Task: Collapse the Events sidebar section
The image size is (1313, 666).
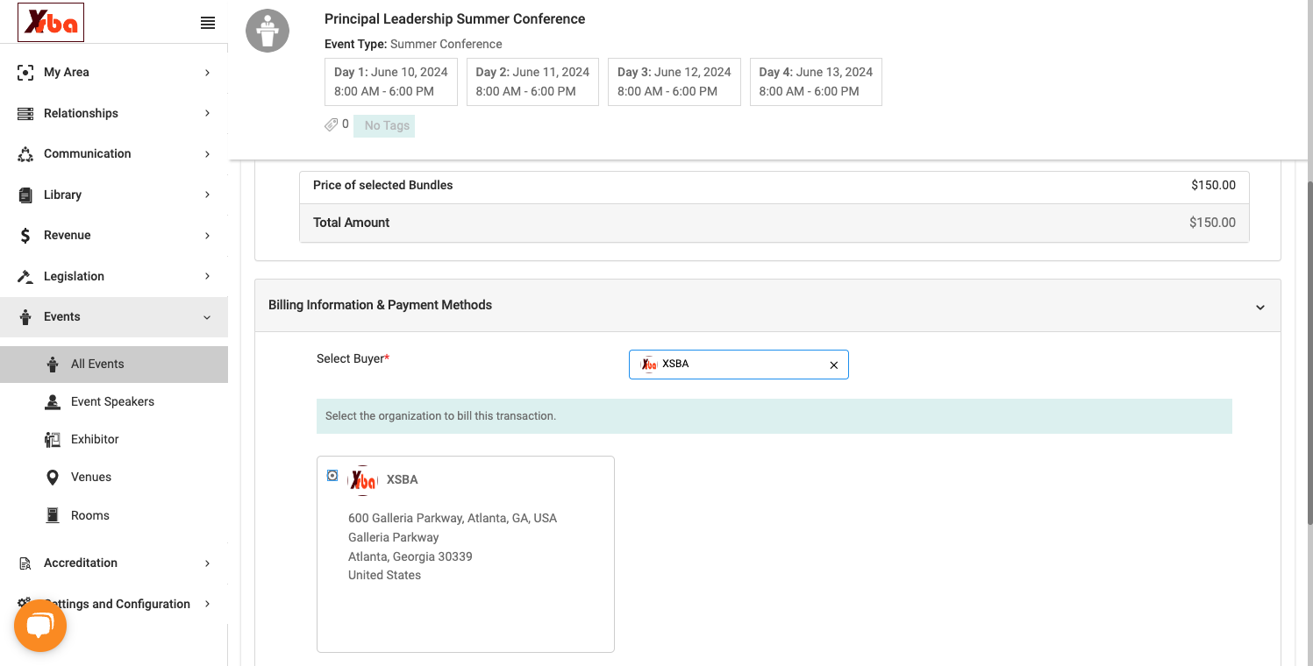Action: (207, 317)
